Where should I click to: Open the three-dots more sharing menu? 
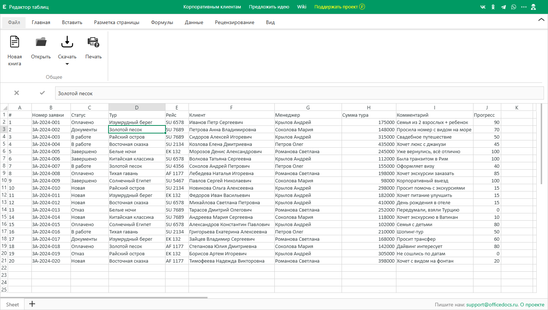pyautogui.click(x=524, y=7)
